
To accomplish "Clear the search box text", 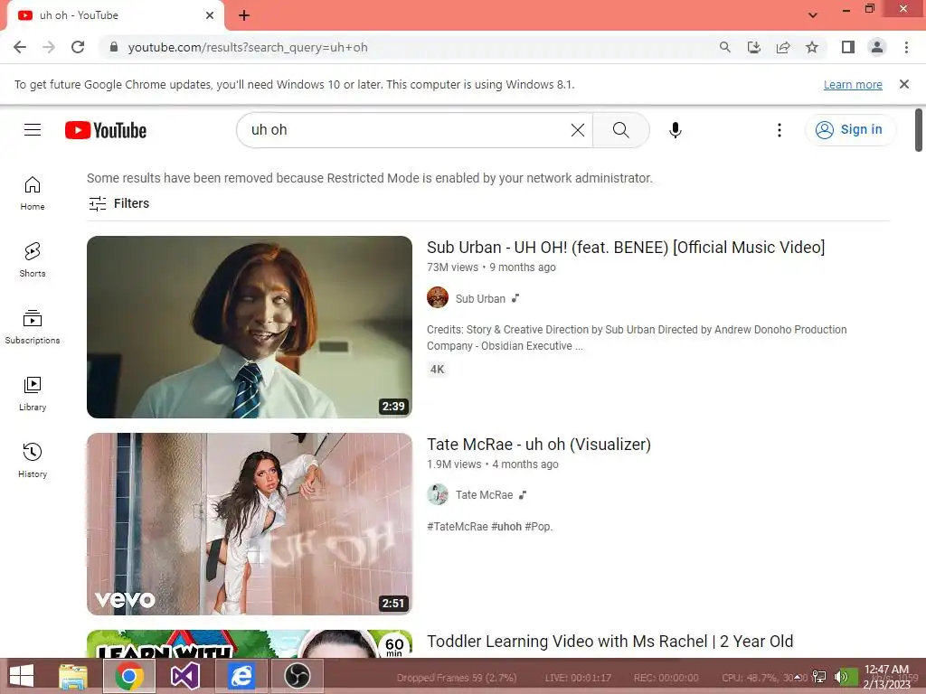I will pos(578,130).
